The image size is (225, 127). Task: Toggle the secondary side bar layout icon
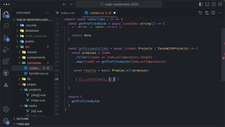(213, 4)
